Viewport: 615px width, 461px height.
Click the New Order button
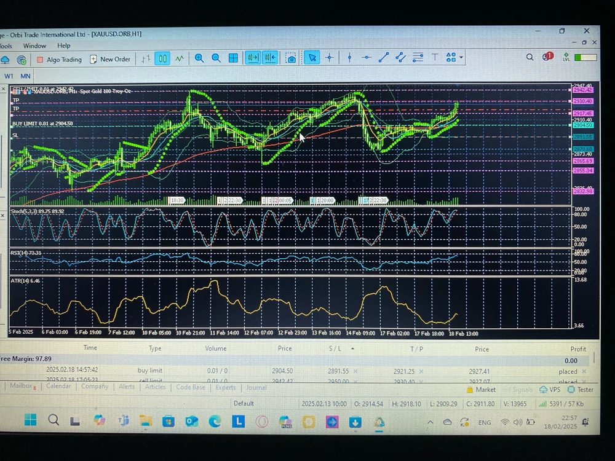[x=111, y=60]
